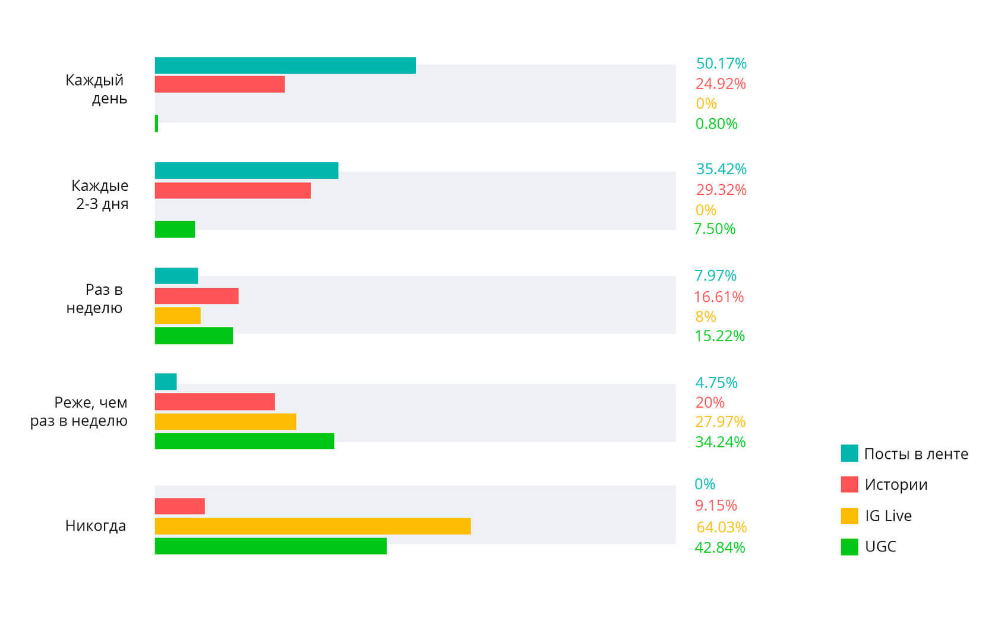Screen dimensions: 998x624
Task: Click the Никогда category label
Action: [96, 526]
